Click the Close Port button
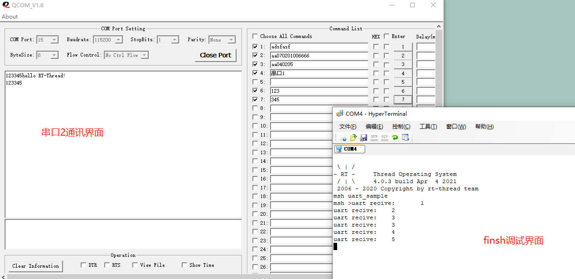 tap(216, 55)
